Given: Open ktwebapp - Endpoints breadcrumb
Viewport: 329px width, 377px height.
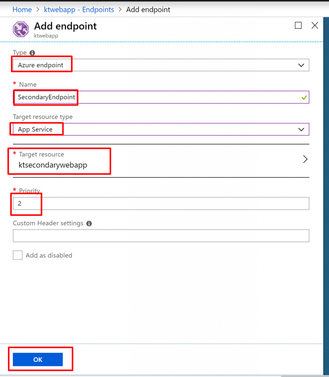Looking at the screenshot, I should [x=79, y=10].
